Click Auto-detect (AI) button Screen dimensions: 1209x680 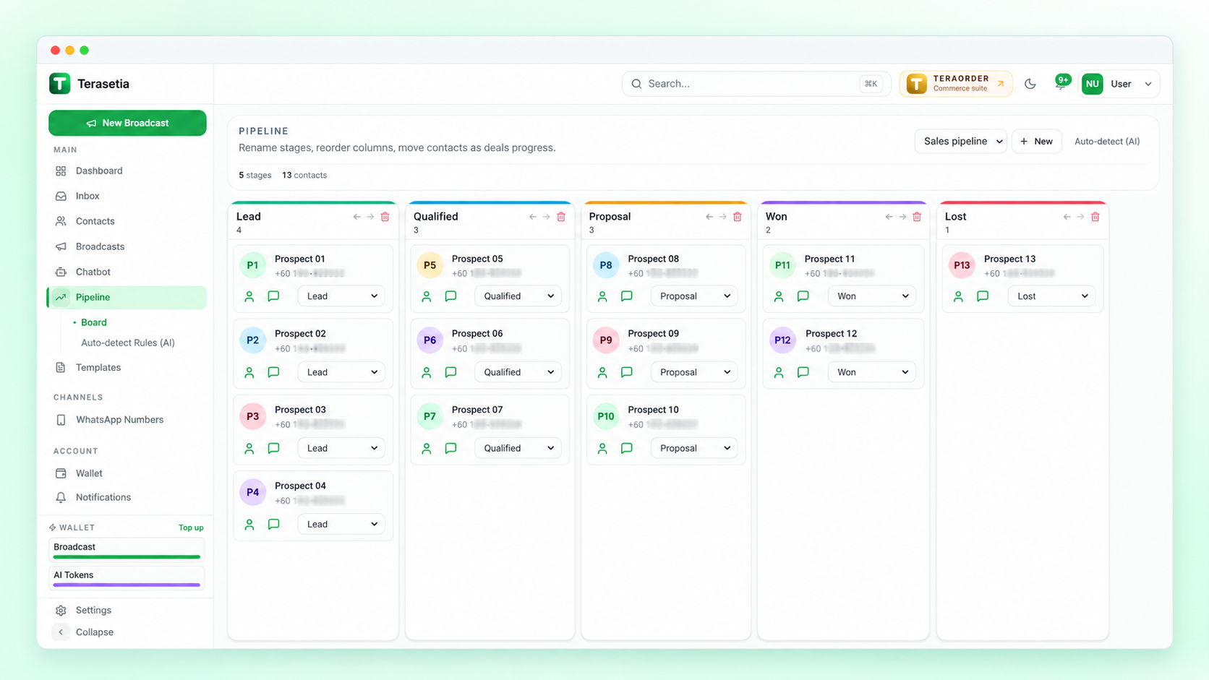pos(1106,141)
